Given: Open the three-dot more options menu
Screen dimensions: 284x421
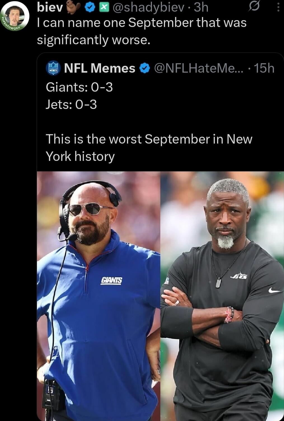Looking at the screenshot, I should point(278,8).
